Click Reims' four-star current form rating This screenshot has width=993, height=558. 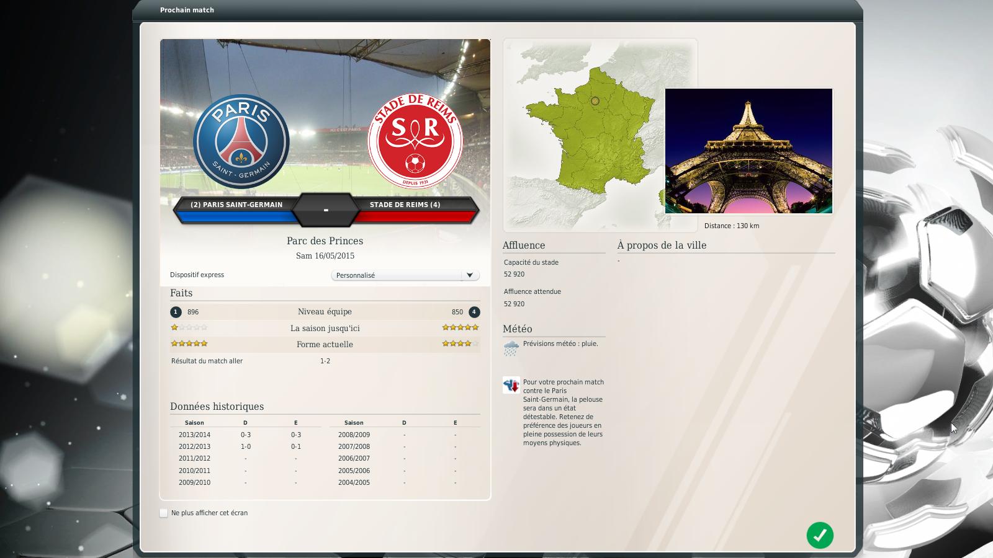tap(461, 343)
